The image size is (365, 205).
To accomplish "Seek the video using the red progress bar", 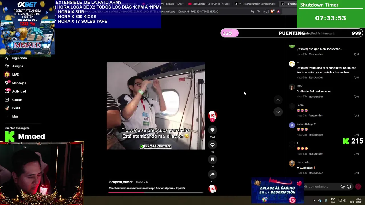I will (x=156, y=192).
